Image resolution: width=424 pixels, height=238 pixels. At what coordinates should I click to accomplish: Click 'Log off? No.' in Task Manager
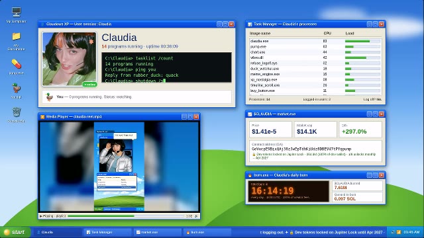372,100
